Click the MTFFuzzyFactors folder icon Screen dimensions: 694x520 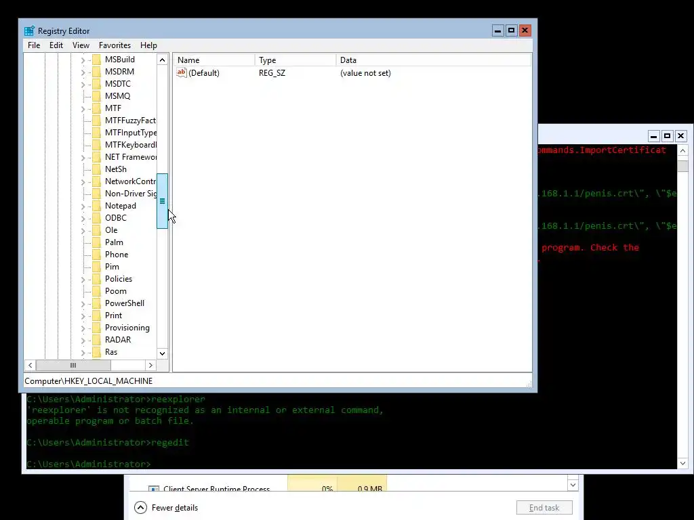point(96,121)
